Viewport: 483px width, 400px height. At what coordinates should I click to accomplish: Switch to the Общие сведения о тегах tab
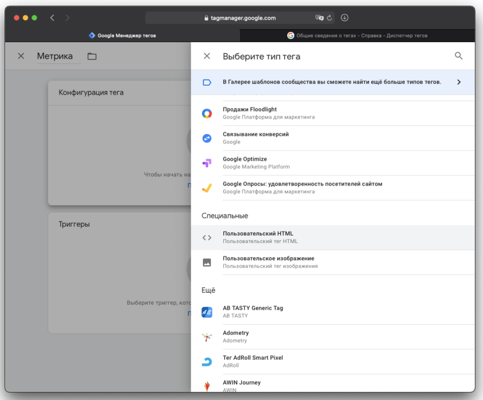click(x=357, y=35)
